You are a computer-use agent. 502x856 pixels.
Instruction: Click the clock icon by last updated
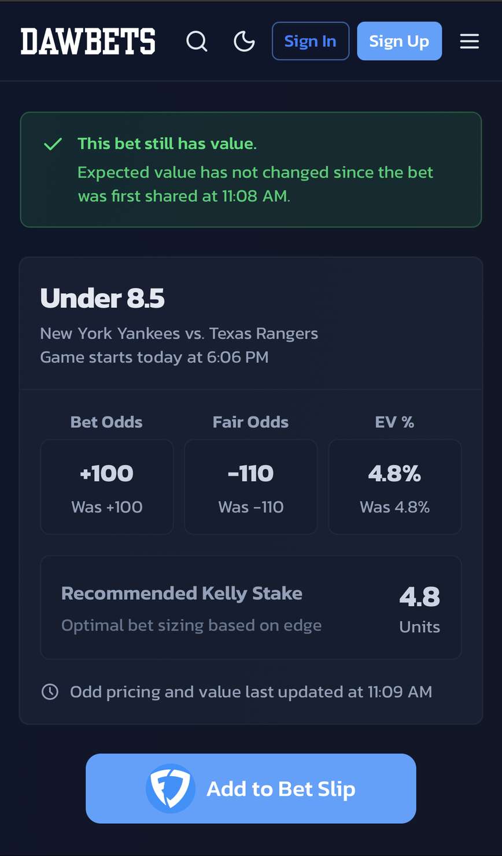click(x=50, y=692)
